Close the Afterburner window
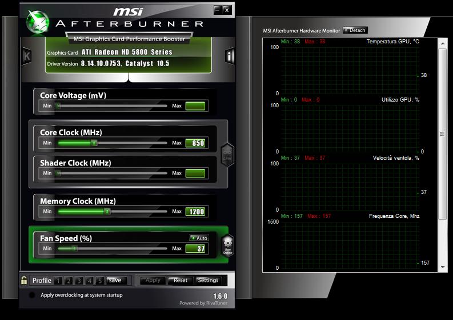Viewport: 453px width, 320px height. [x=227, y=10]
